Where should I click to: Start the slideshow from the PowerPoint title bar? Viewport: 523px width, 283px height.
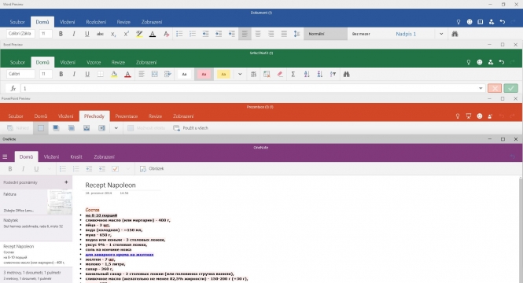pyautogui.click(x=469, y=116)
